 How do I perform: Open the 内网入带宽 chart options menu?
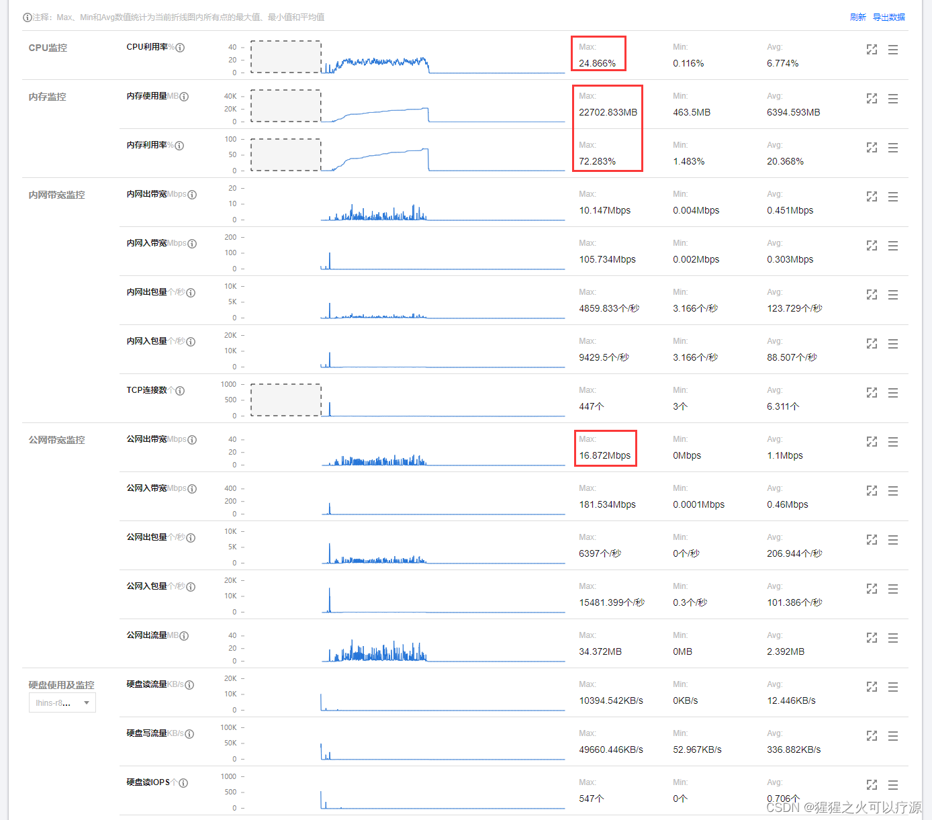click(x=893, y=246)
